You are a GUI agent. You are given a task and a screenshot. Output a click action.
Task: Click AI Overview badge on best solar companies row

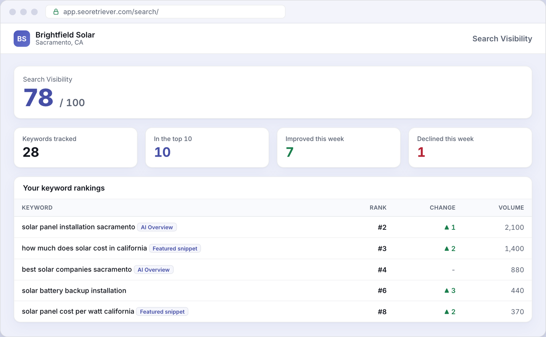coord(154,270)
